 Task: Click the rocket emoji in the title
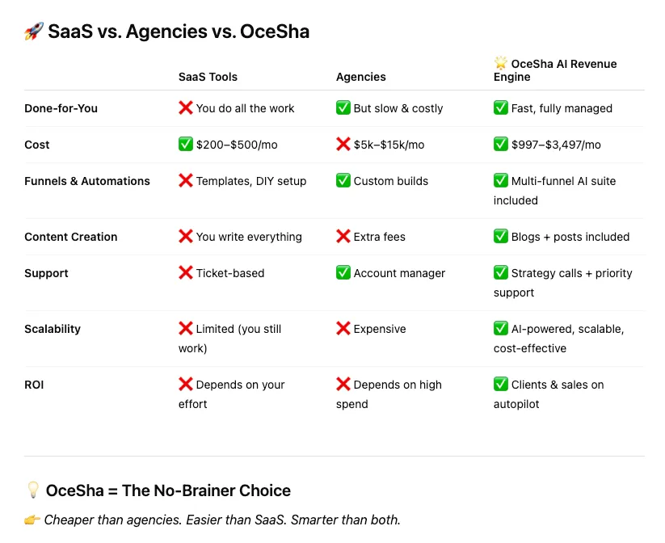(34, 32)
